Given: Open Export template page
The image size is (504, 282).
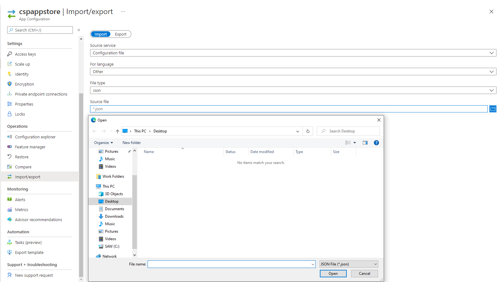Looking at the screenshot, I should [29, 252].
